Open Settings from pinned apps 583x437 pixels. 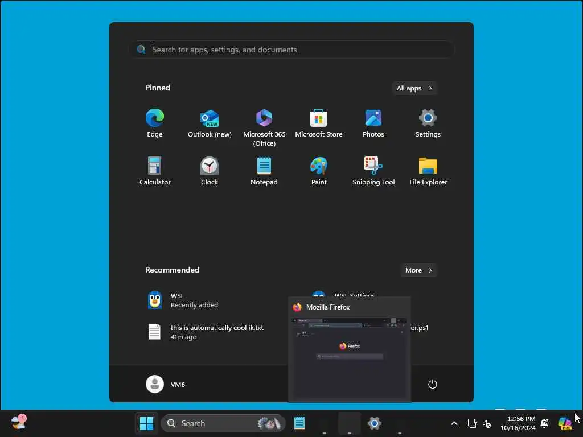[x=428, y=123]
